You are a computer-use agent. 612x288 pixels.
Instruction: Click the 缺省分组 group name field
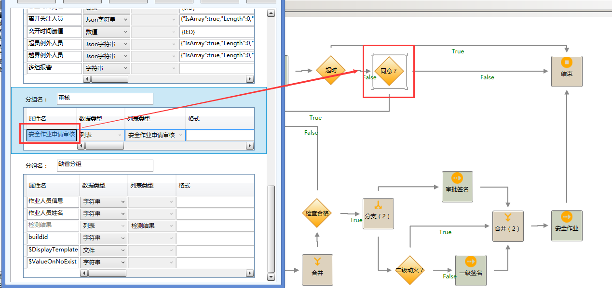105,165
